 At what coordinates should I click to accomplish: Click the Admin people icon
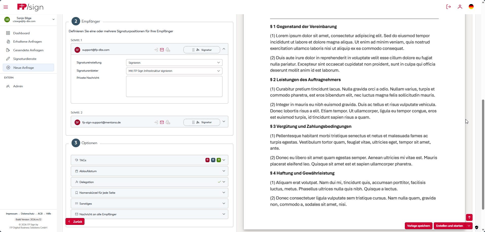(x=8, y=86)
